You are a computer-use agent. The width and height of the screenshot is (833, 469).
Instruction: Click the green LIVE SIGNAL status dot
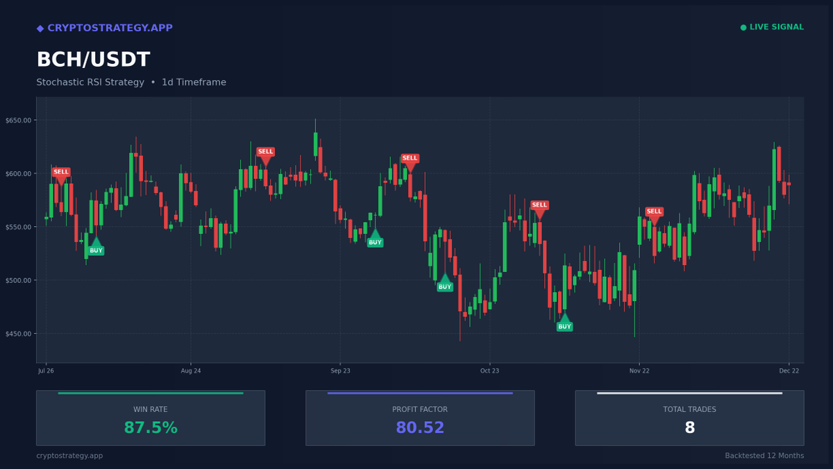pos(743,27)
